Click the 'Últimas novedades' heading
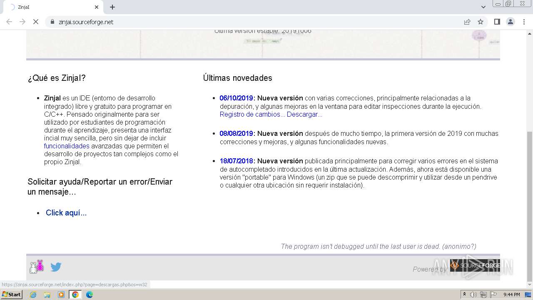 (237, 78)
